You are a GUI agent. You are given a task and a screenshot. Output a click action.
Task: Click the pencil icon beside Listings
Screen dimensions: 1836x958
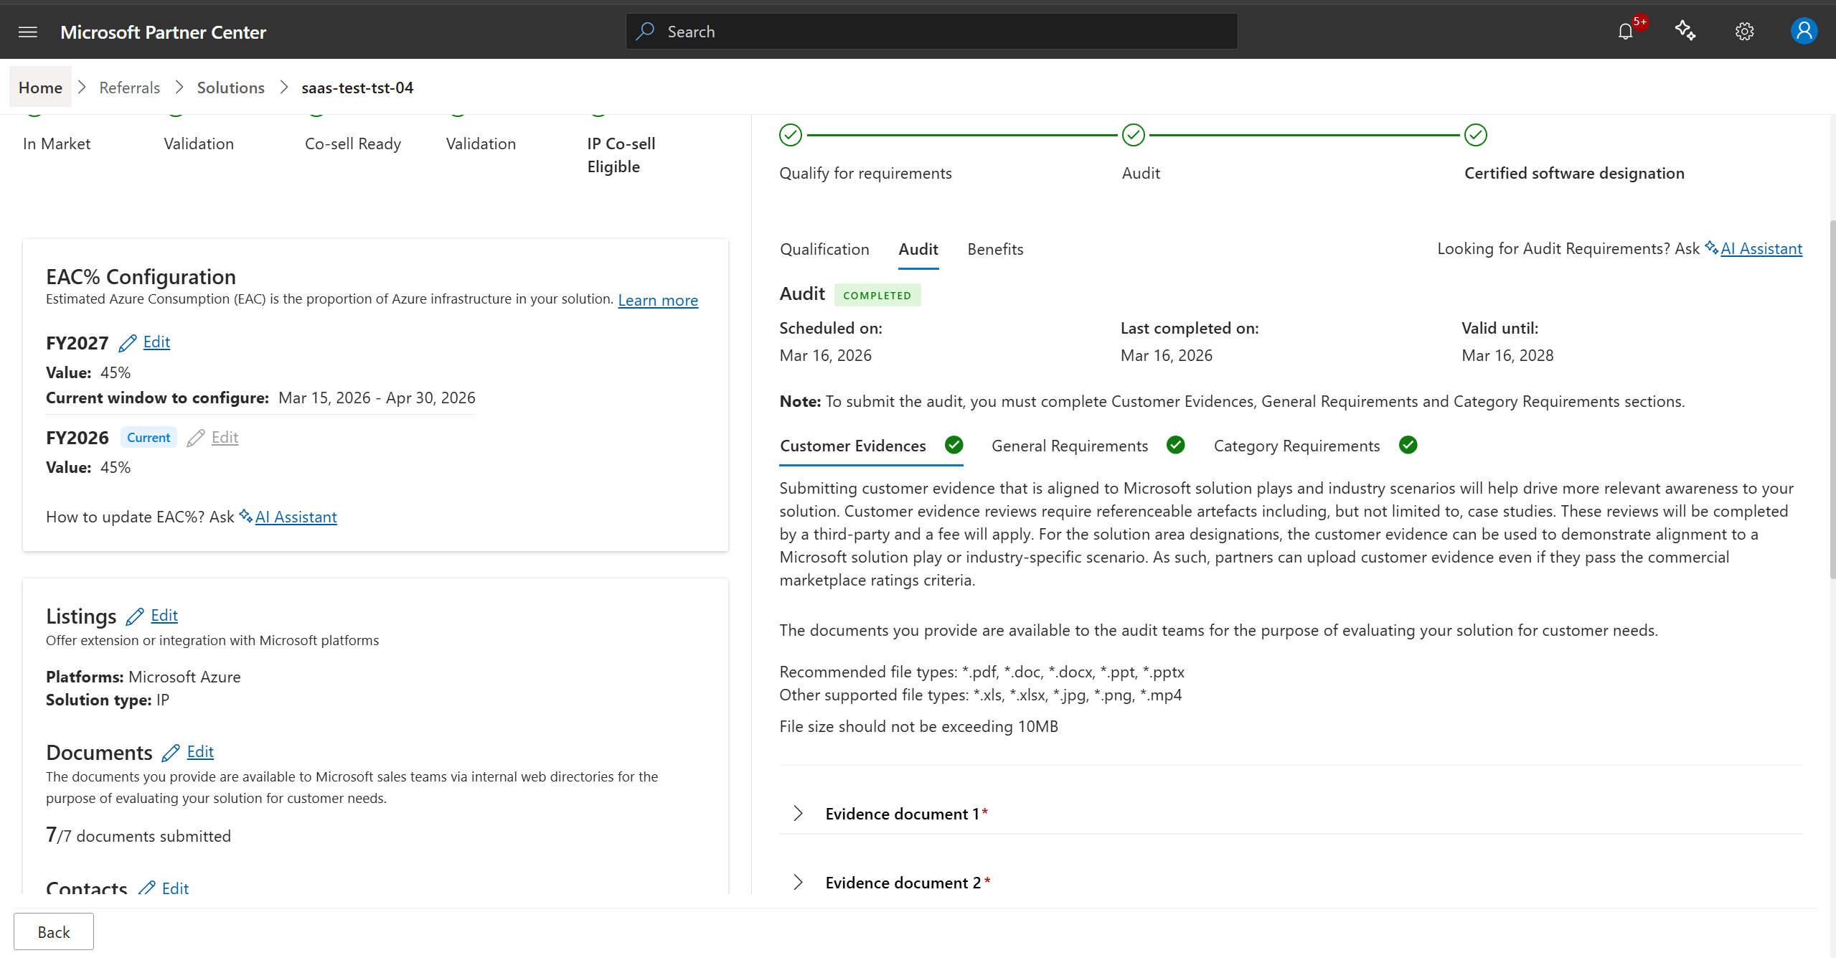coord(135,616)
